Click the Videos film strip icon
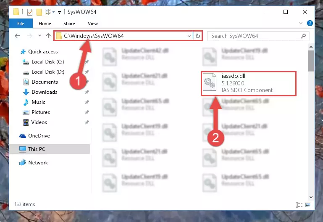Viewport: 323px width, 222px height. click(x=26, y=122)
